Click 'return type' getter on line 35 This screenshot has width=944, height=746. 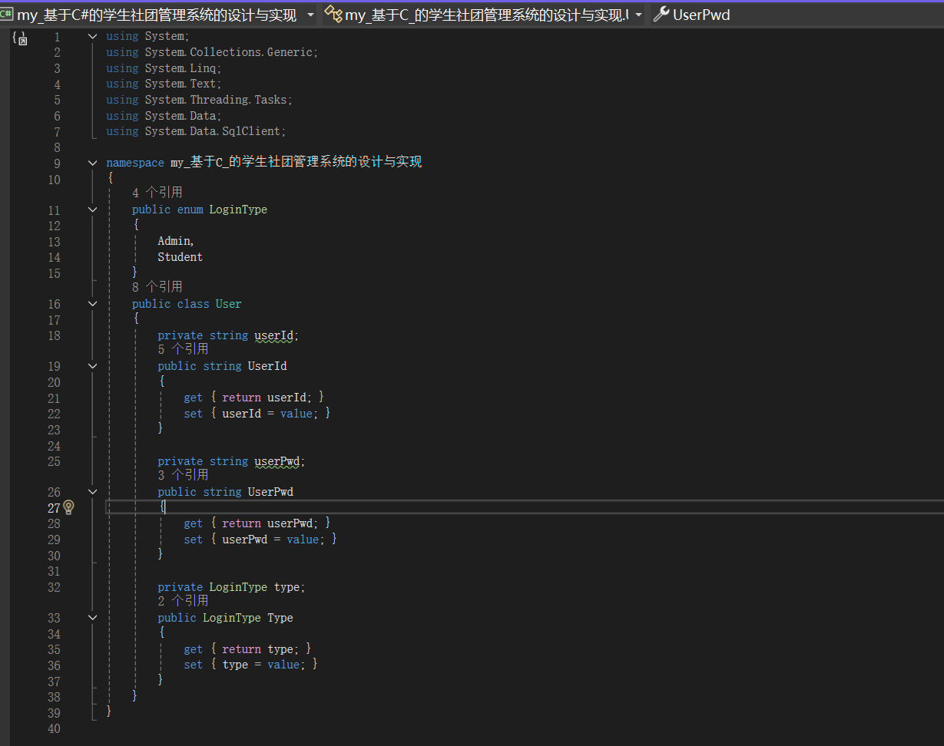257,649
